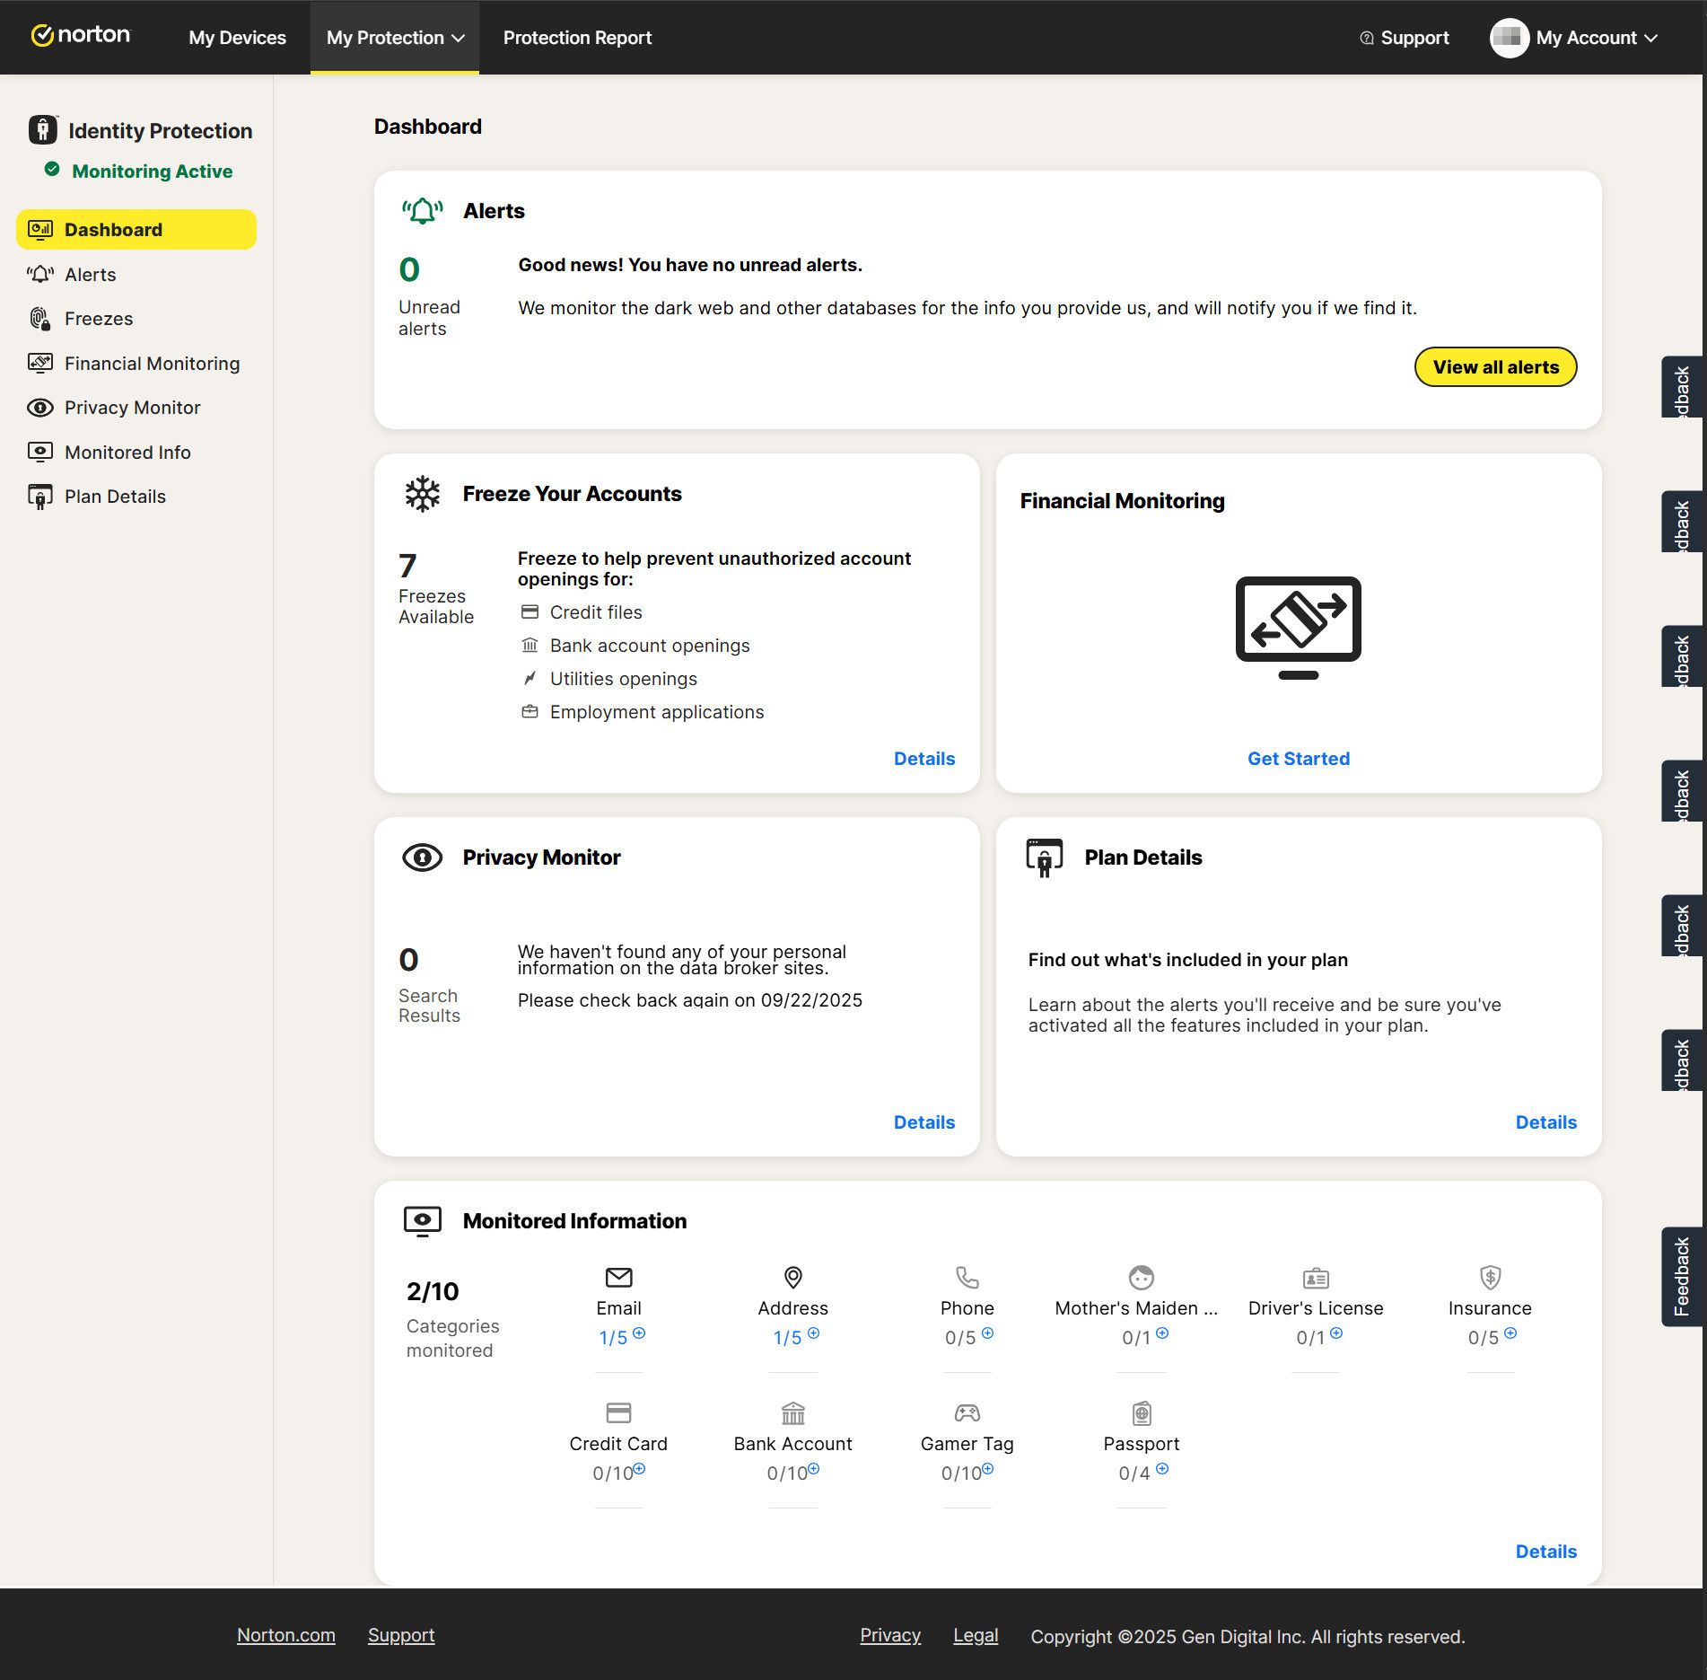Click the Bank Account building icon
Screen dimensions: 1707x1680
(792, 1413)
